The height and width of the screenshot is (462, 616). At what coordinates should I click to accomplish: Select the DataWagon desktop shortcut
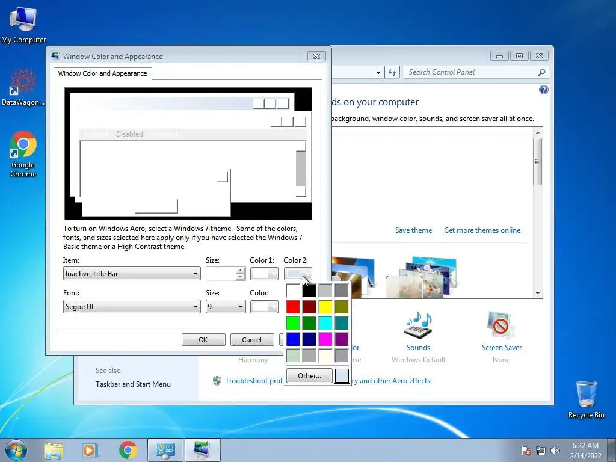(x=23, y=87)
